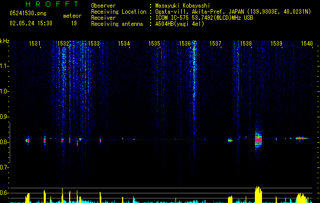The image size is (320, 203).
Task: Click the 1536 time marker
Action: (x=185, y=43)
